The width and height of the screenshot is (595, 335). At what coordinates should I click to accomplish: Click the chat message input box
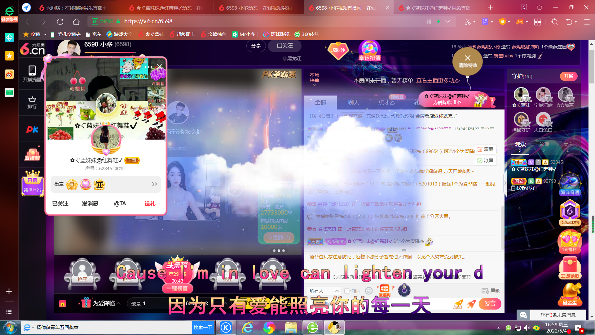pos(378,304)
